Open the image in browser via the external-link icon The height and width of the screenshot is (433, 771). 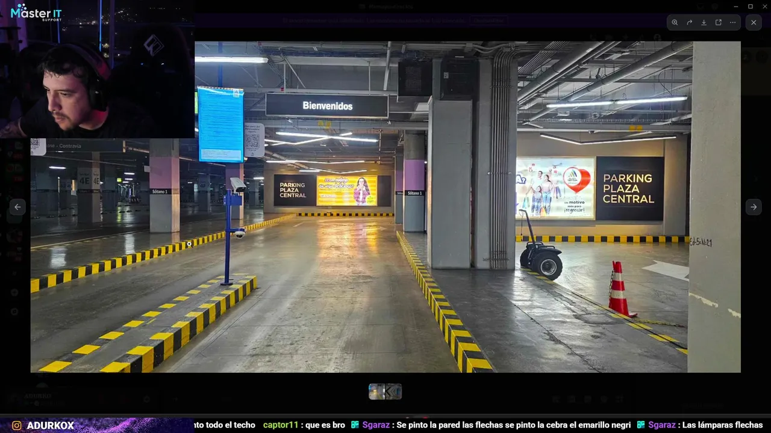(x=718, y=22)
